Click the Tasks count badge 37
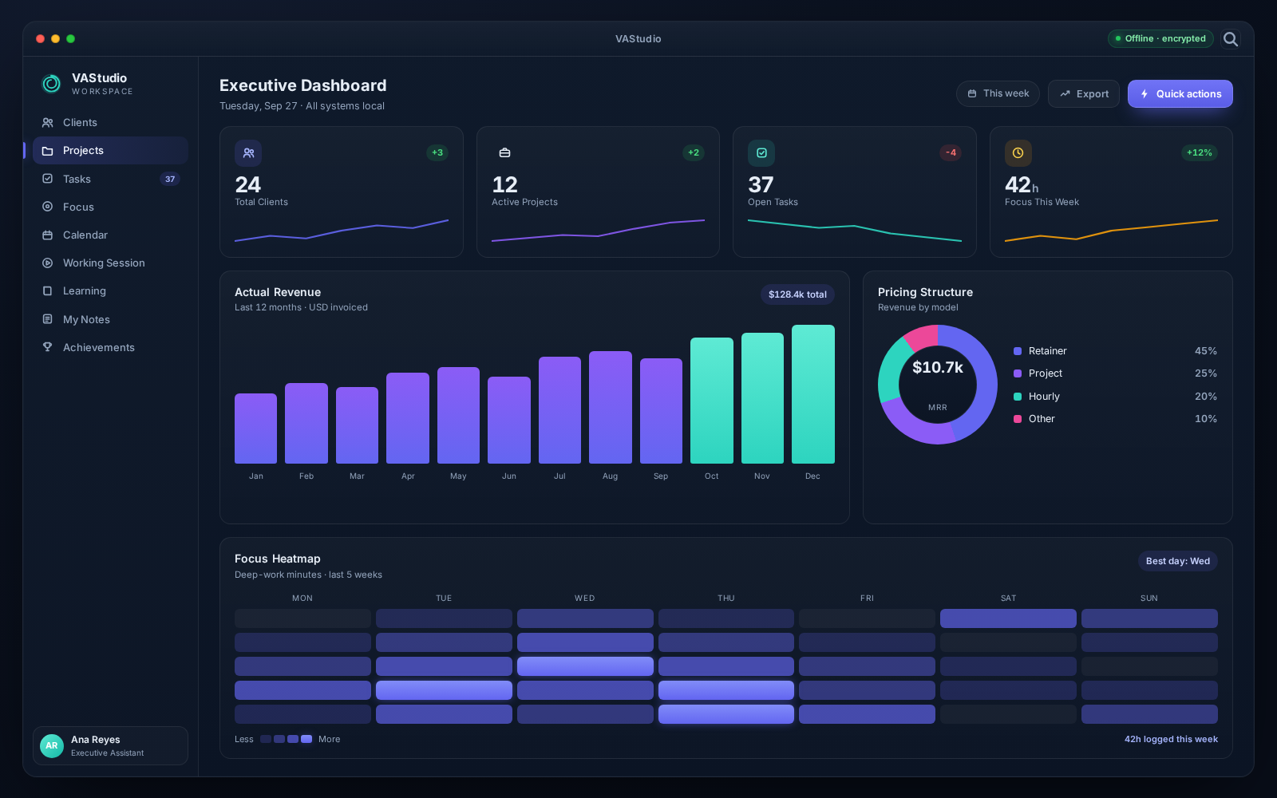Screen dimensions: 1277x798 tap(170, 179)
